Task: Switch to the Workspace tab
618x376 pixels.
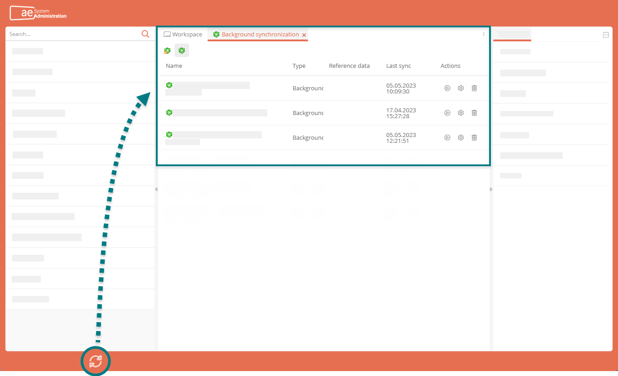Action: coord(183,35)
